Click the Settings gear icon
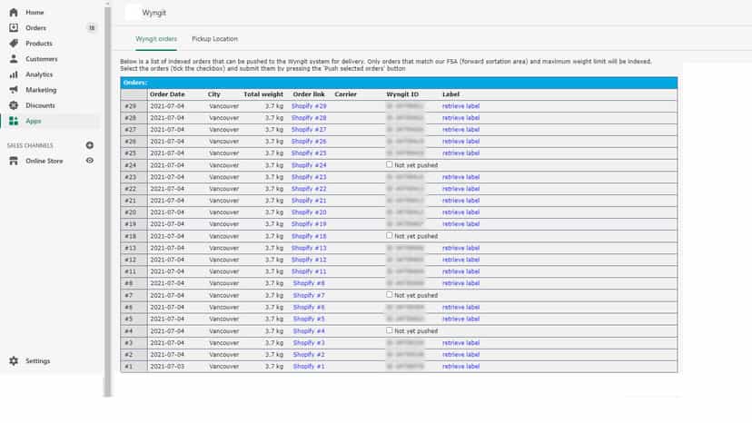Screen dimensions: 752x423 14,360
